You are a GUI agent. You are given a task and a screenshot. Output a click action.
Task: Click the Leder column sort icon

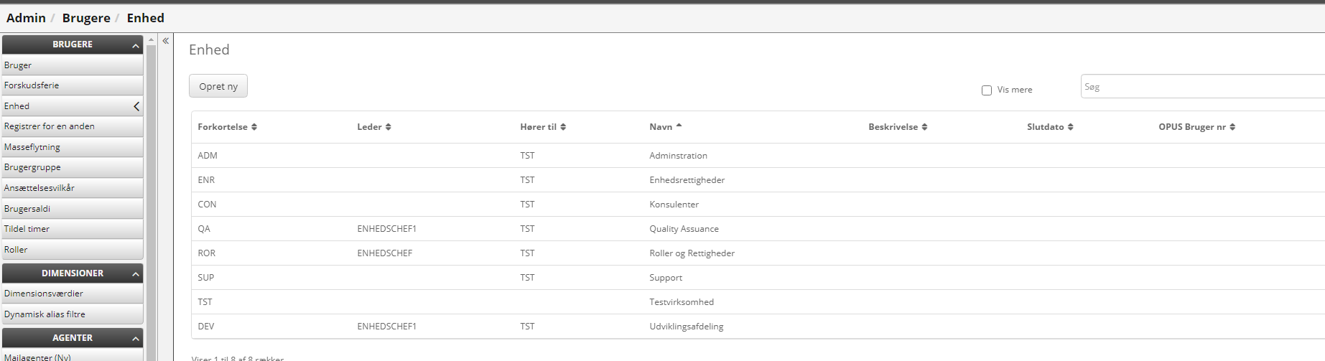click(x=389, y=127)
